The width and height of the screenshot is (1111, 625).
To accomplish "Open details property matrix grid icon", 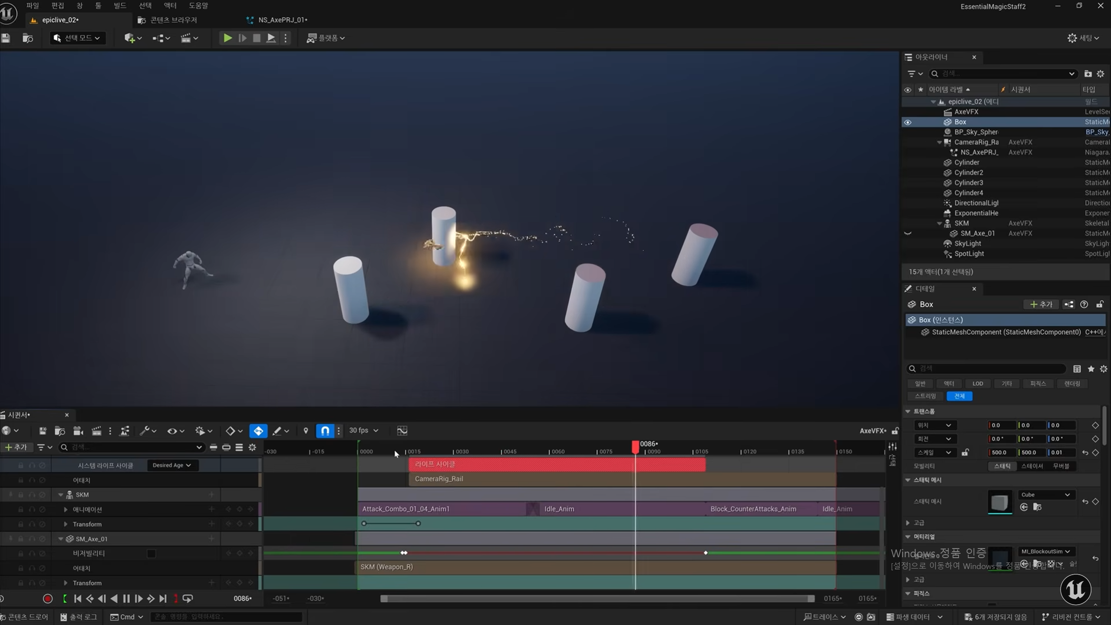I will (1077, 369).
